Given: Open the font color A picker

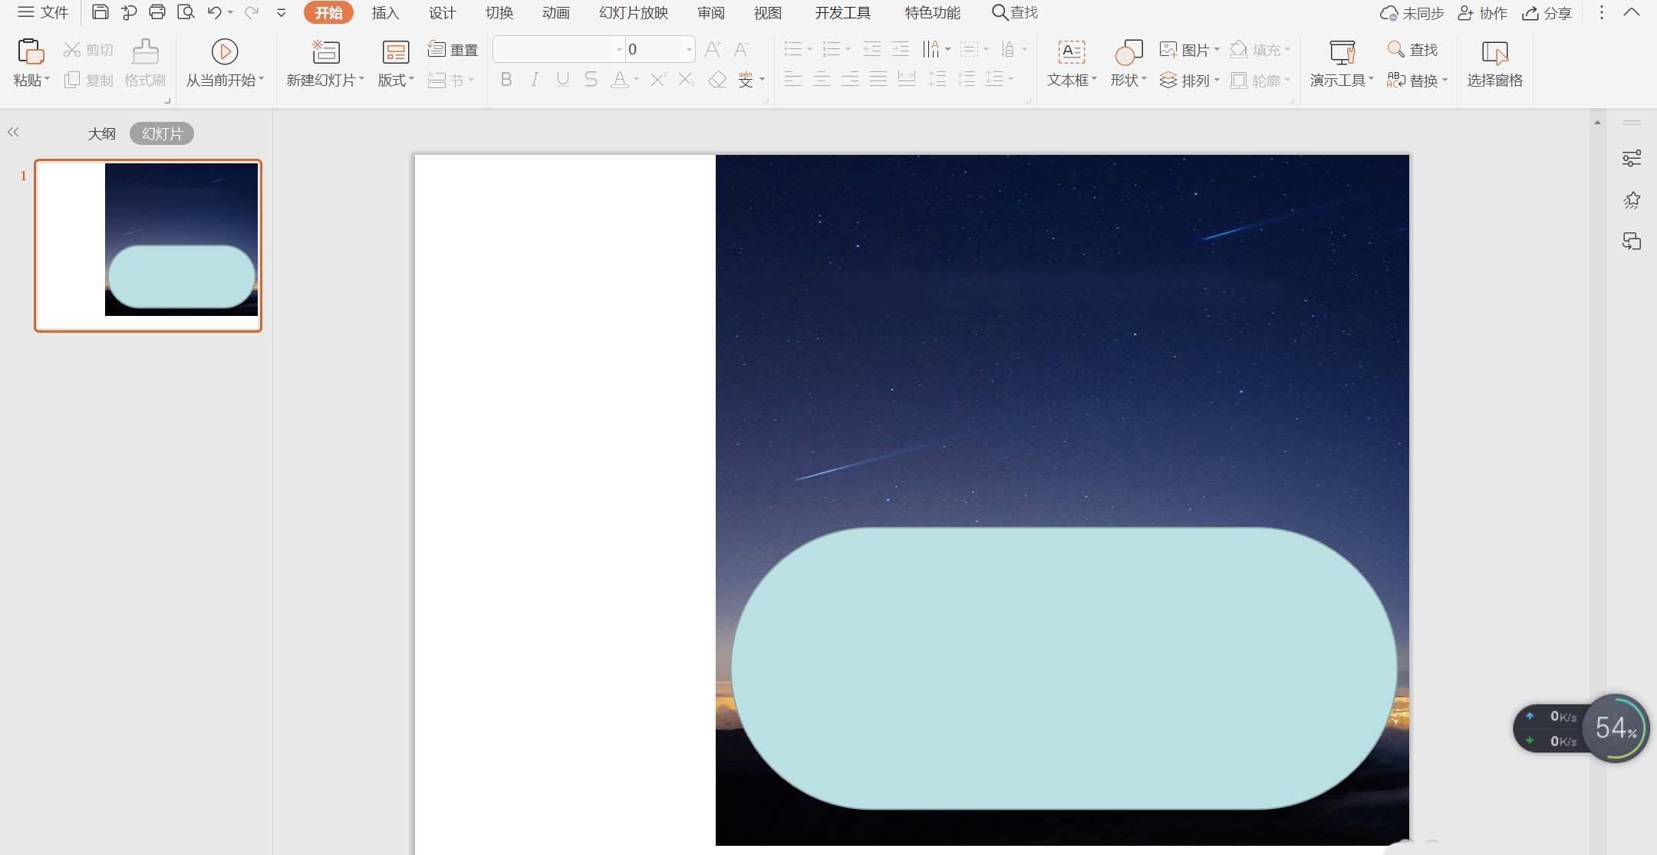Looking at the screenshot, I should pyautogui.click(x=618, y=79).
